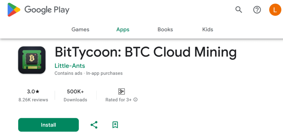Click the 3+ content rating badge
The width and height of the screenshot is (283, 135).
[x=121, y=92]
